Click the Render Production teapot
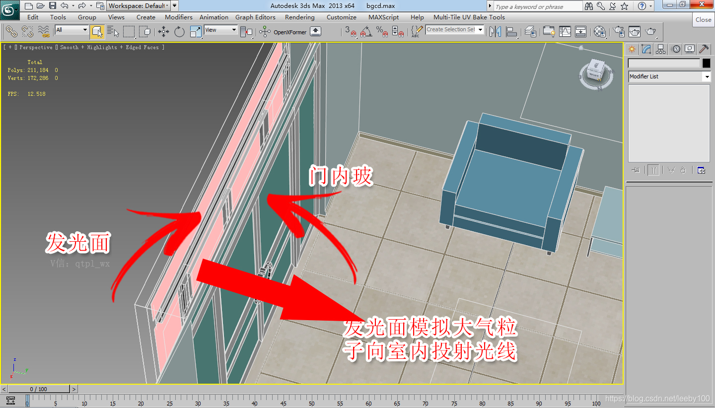 pos(650,32)
